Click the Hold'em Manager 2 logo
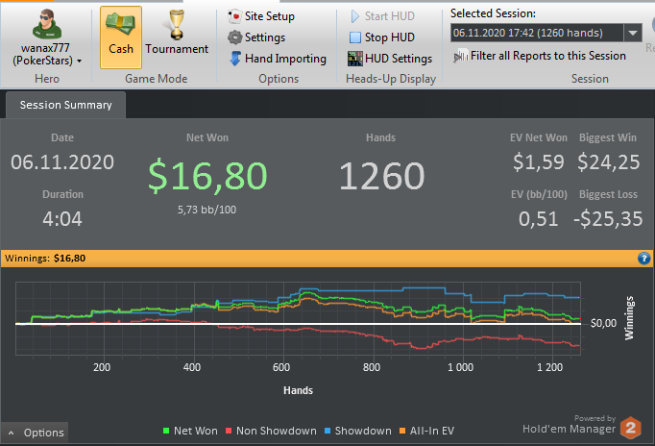The width and height of the screenshot is (655, 446). click(630, 428)
